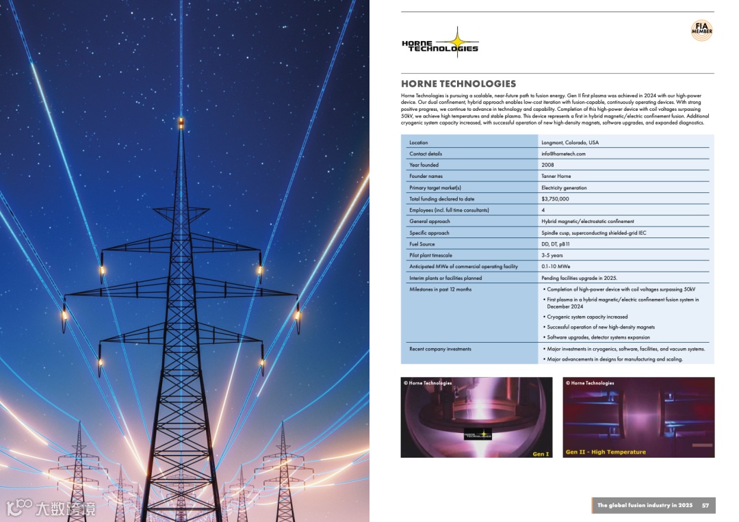Select the '0.1-10 MWe' value

[556, 267]
